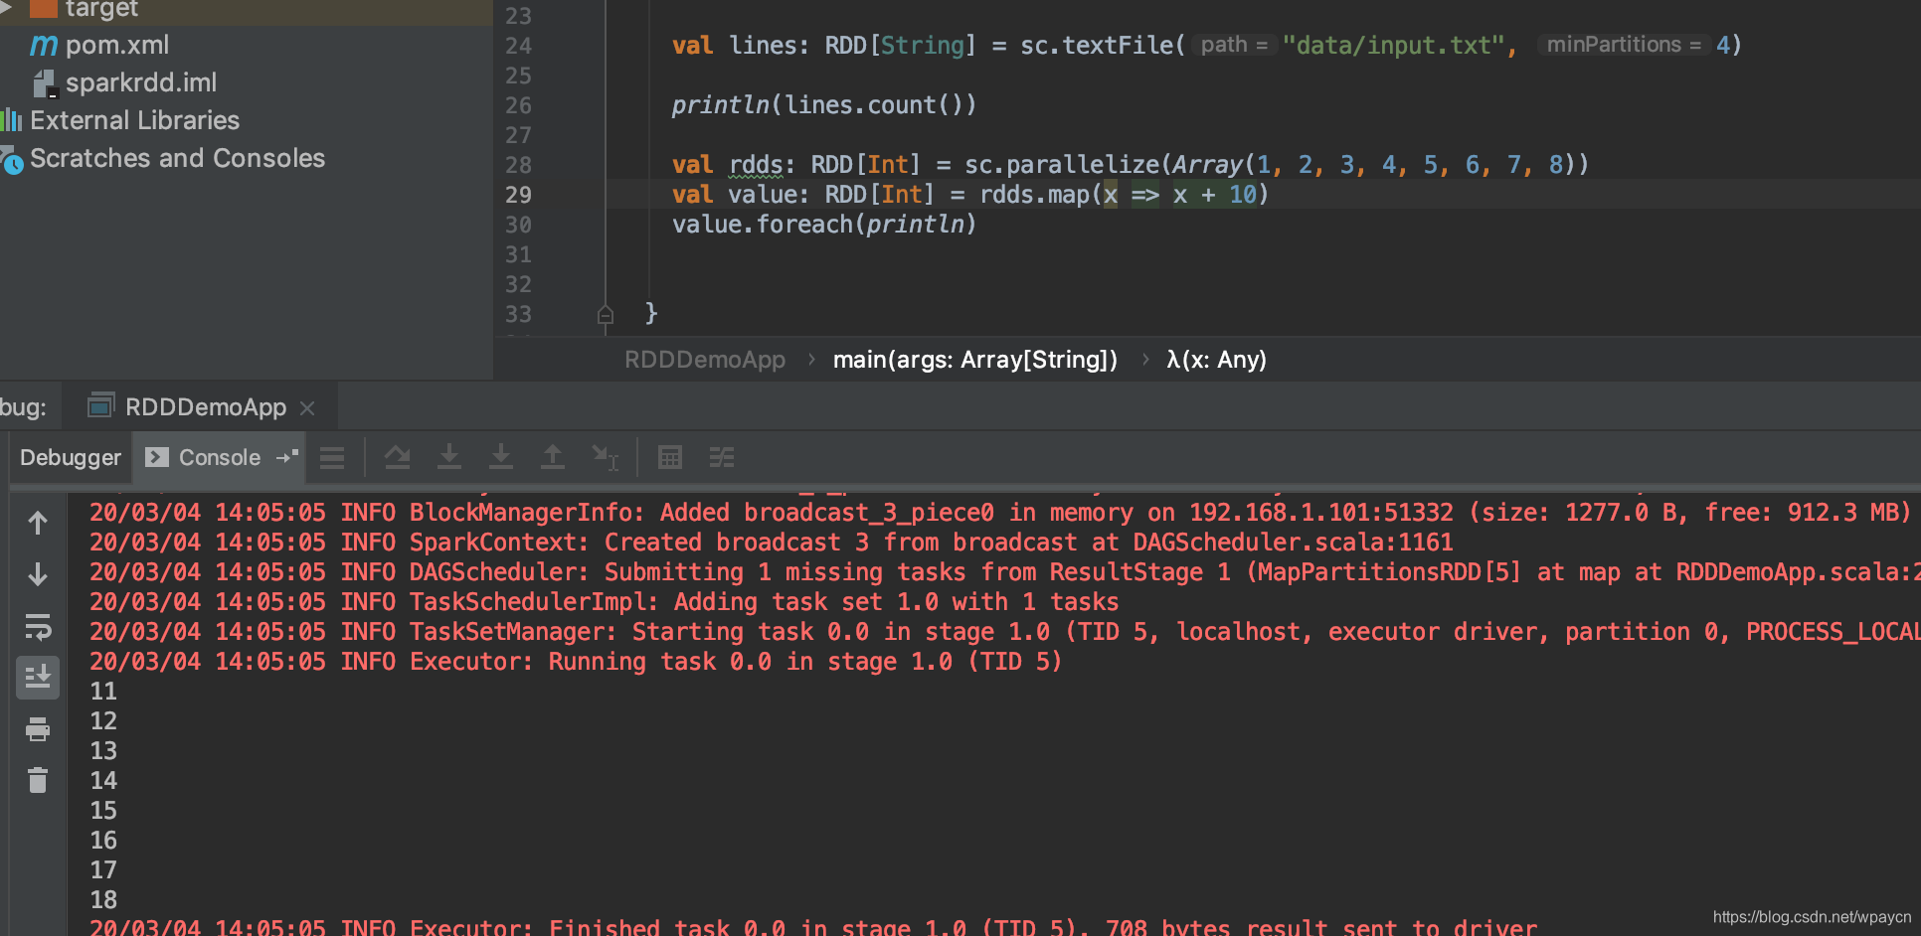The height and width of the screenshot is (936, 1921).
Task: Click console output value 11
Action: point(103,692)
